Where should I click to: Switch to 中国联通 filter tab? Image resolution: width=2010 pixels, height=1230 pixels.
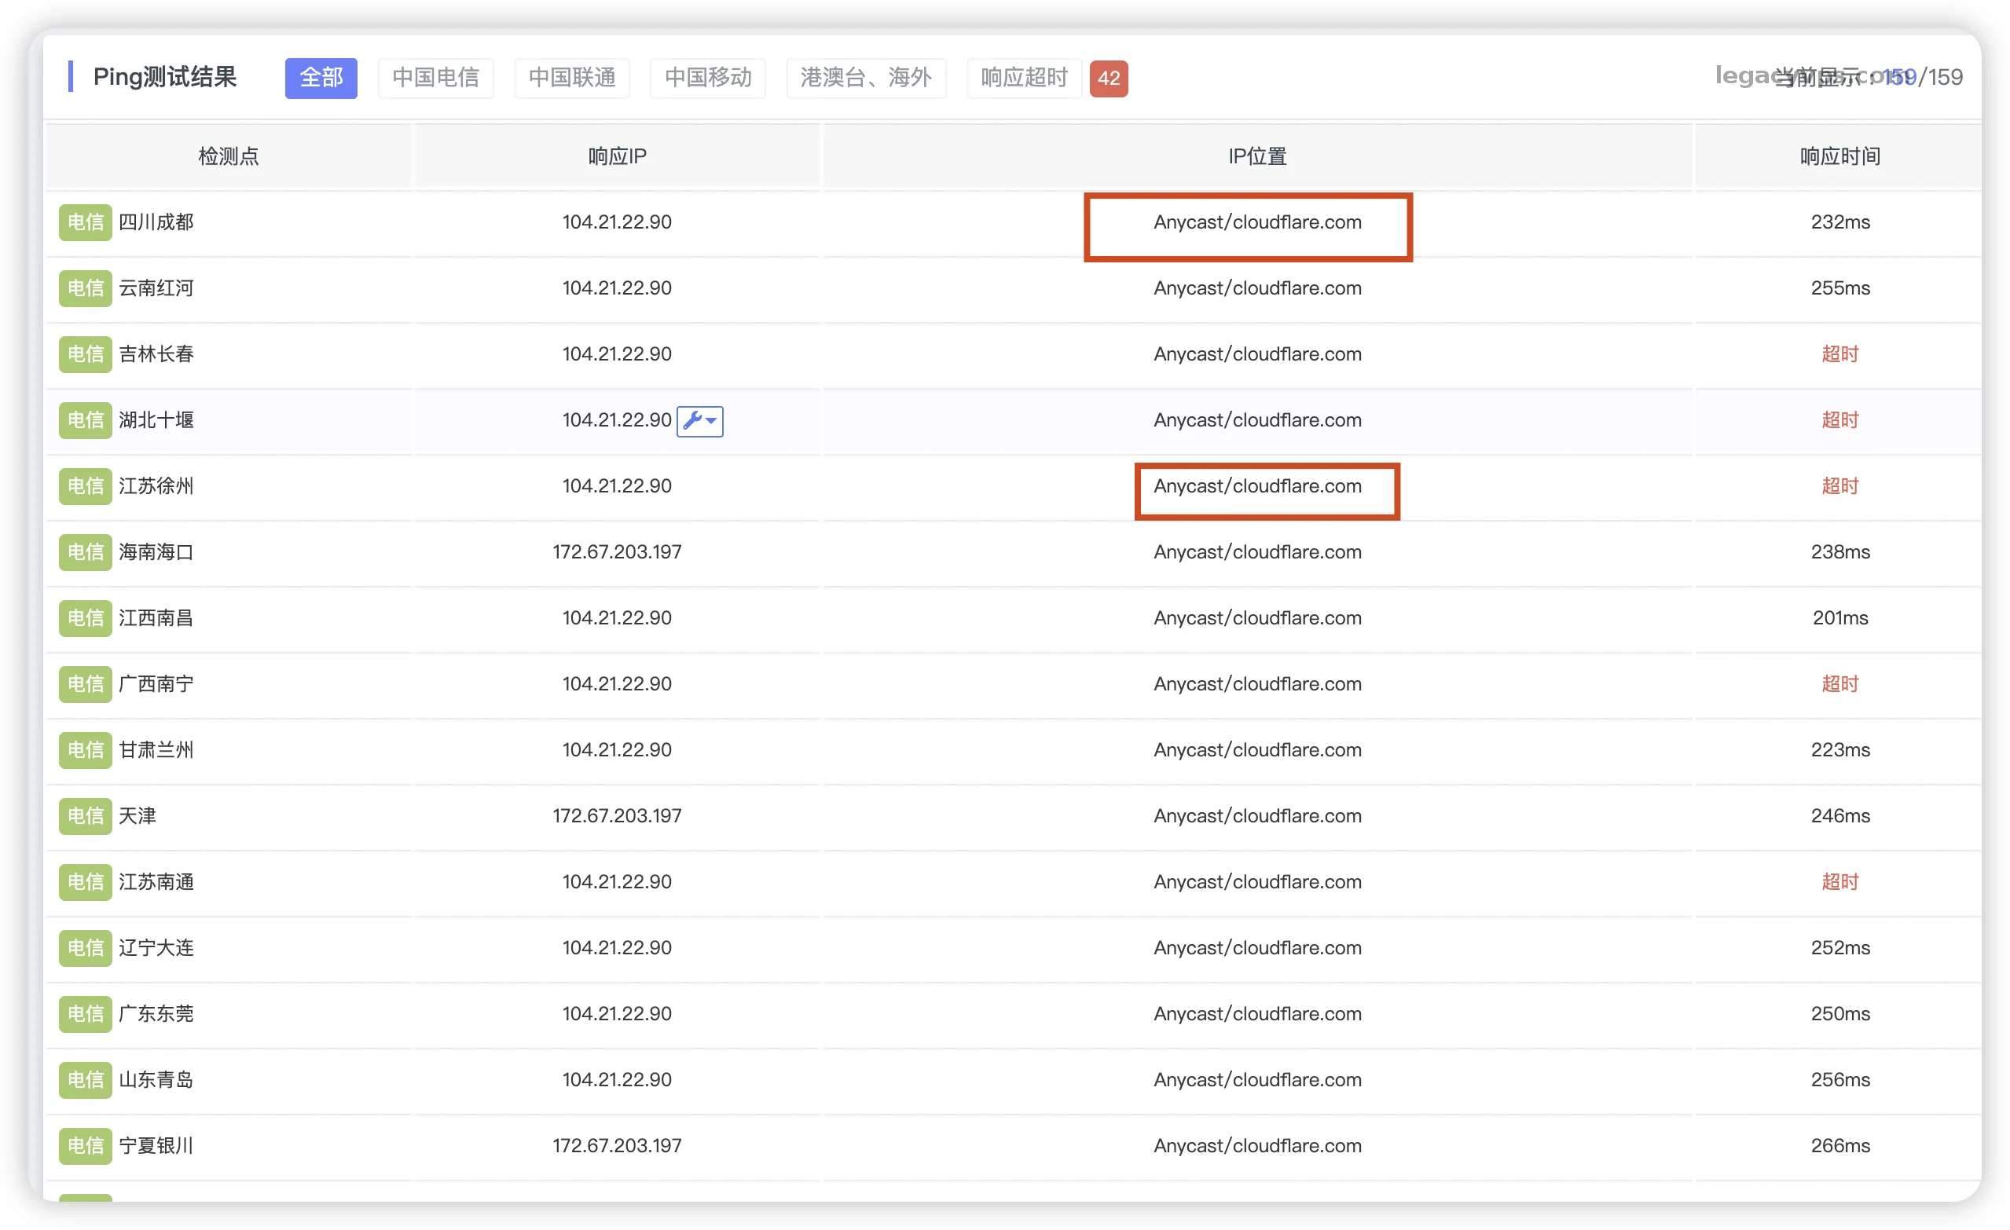coord(572,79)
